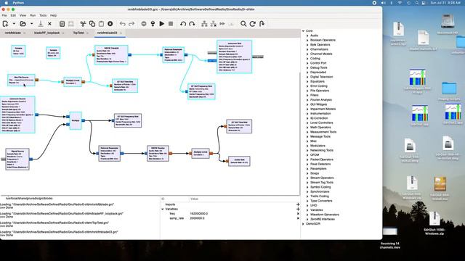
Task: Select GUI Widgets category in block tree
Action: [318, 104]
